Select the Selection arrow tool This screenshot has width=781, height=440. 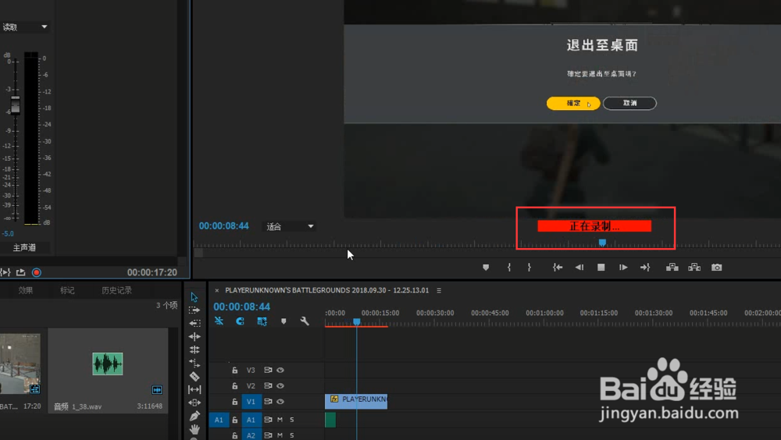pos(194,297)
